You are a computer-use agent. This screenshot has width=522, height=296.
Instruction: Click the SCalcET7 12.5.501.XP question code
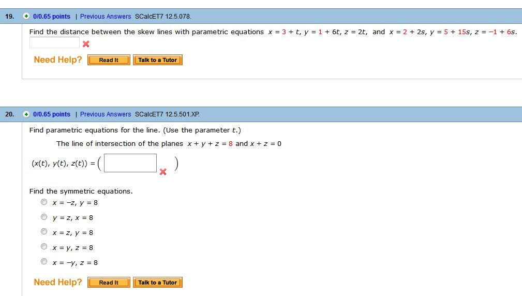coord(167,114)
